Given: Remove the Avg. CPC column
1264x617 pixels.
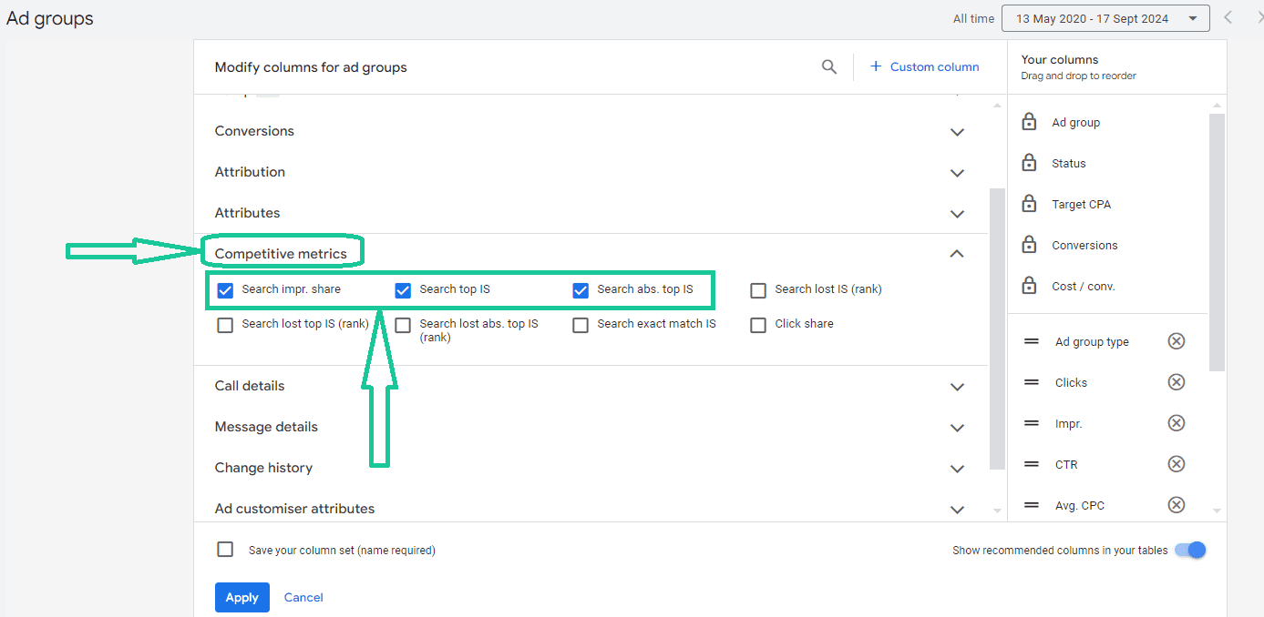Looking at the screenshot, I should [1177, 505].
